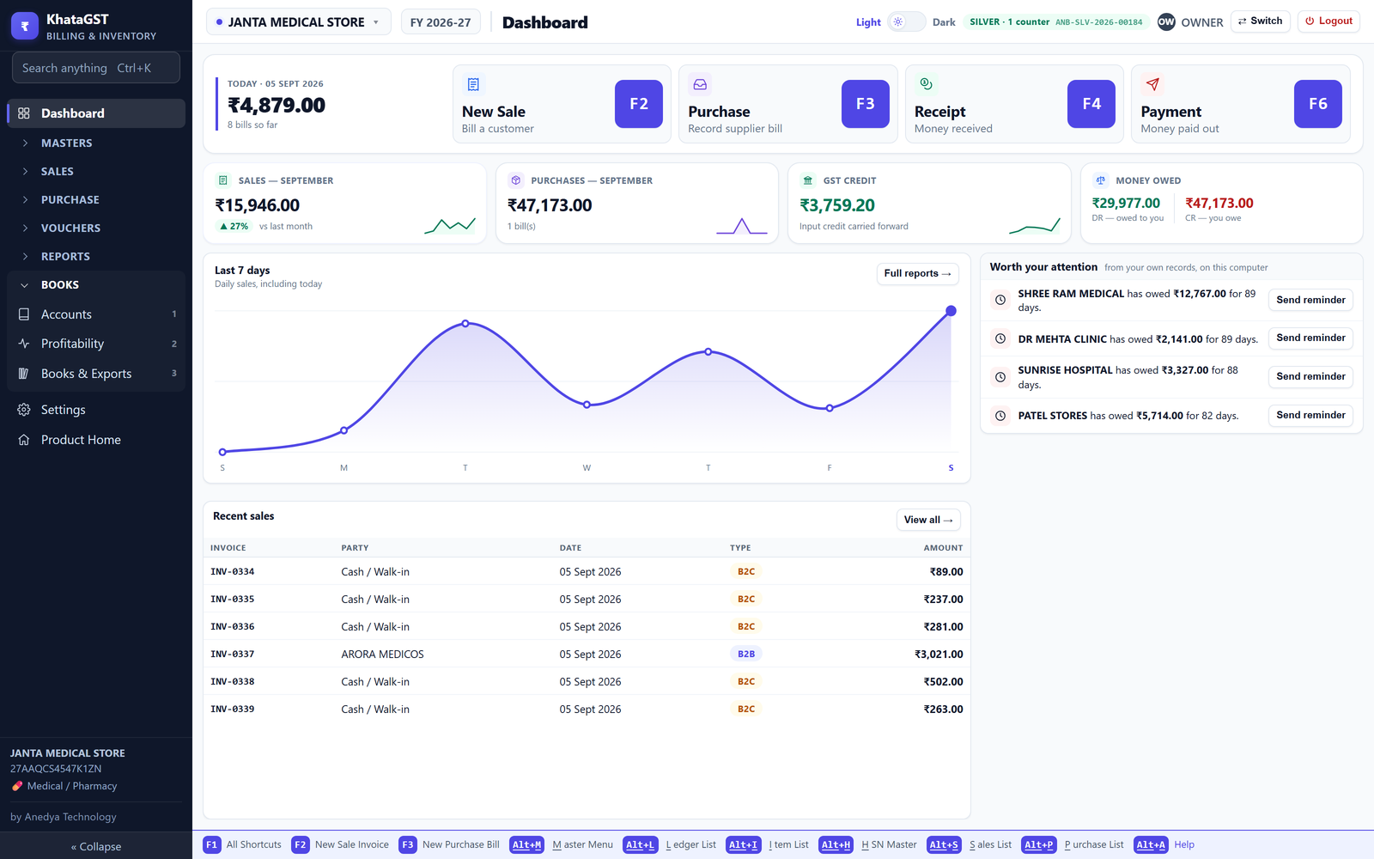Collapse the BOOKS section

pos(96,285)
